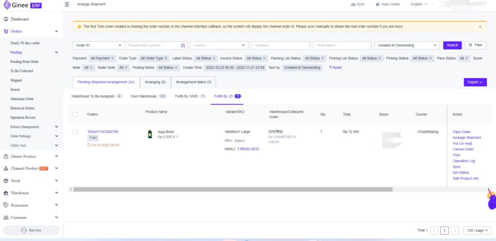Click the horizontal table scrollbar

click(233, 190)
